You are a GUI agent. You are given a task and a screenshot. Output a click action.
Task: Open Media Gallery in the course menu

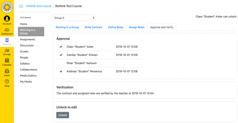click(x=28, y=75)
